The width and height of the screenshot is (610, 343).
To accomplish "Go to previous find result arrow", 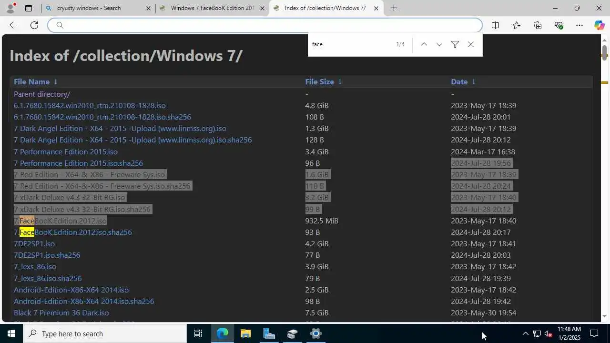I will click(424, 44).
